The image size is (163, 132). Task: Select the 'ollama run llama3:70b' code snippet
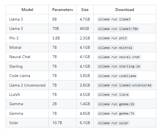pyautogui.click(x=118, y=29)
